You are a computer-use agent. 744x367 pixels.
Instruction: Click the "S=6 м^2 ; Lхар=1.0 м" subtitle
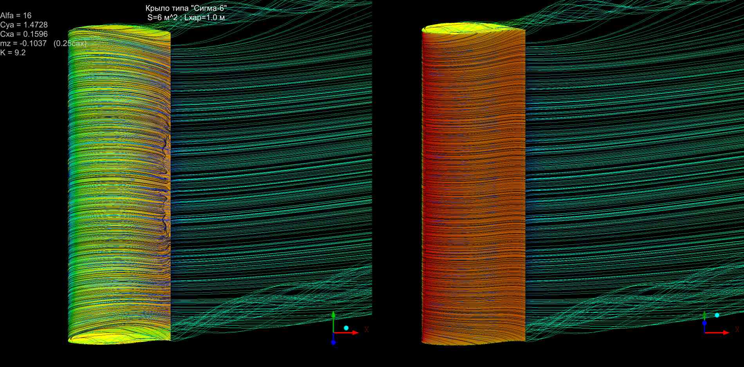[186, 18]
